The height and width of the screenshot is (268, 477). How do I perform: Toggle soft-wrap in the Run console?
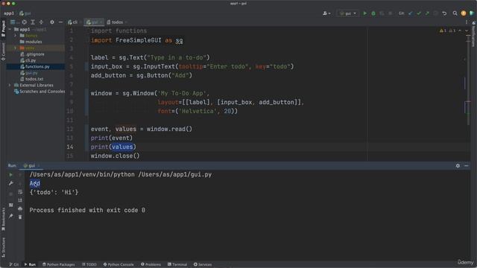pos(20,192)
